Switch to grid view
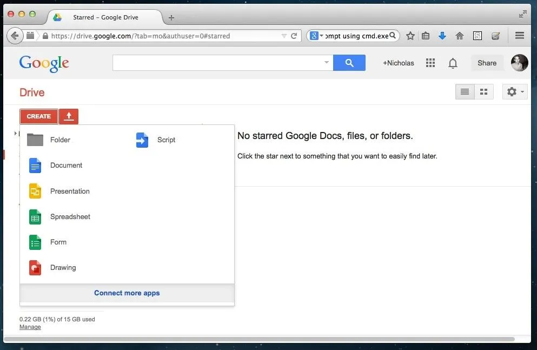 click(484, 92)
